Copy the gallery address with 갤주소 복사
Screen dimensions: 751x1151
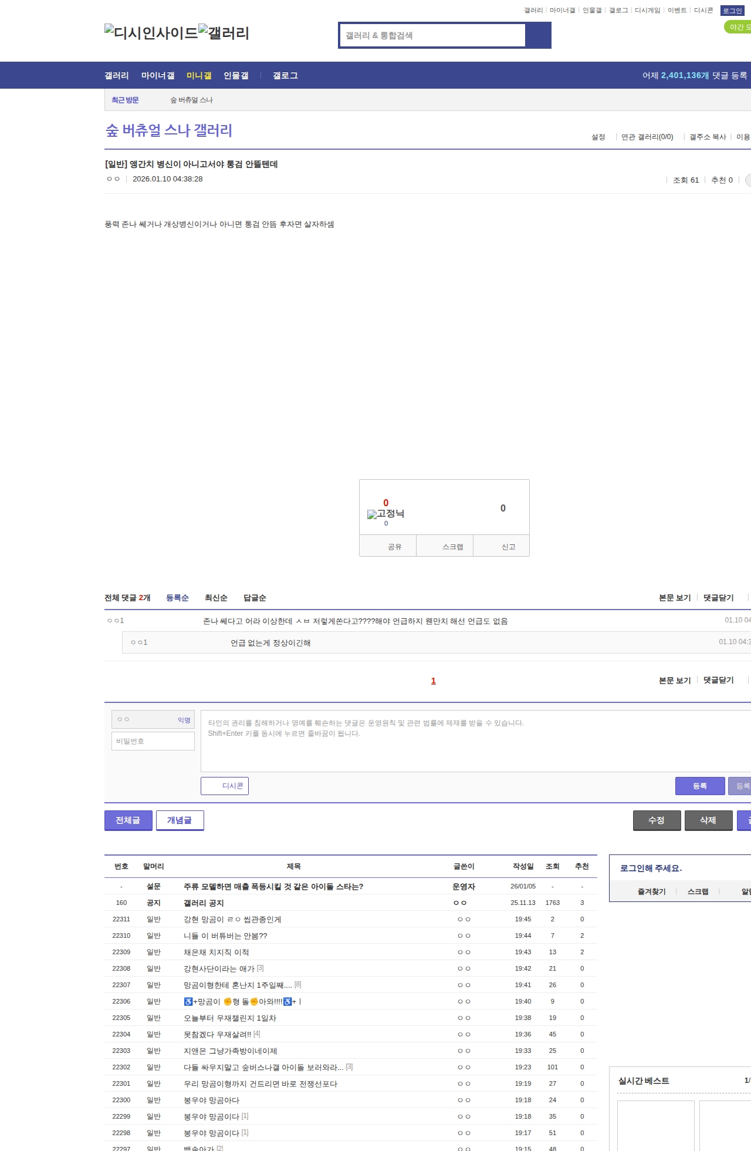pyautogui.click(x=707, y=137)
